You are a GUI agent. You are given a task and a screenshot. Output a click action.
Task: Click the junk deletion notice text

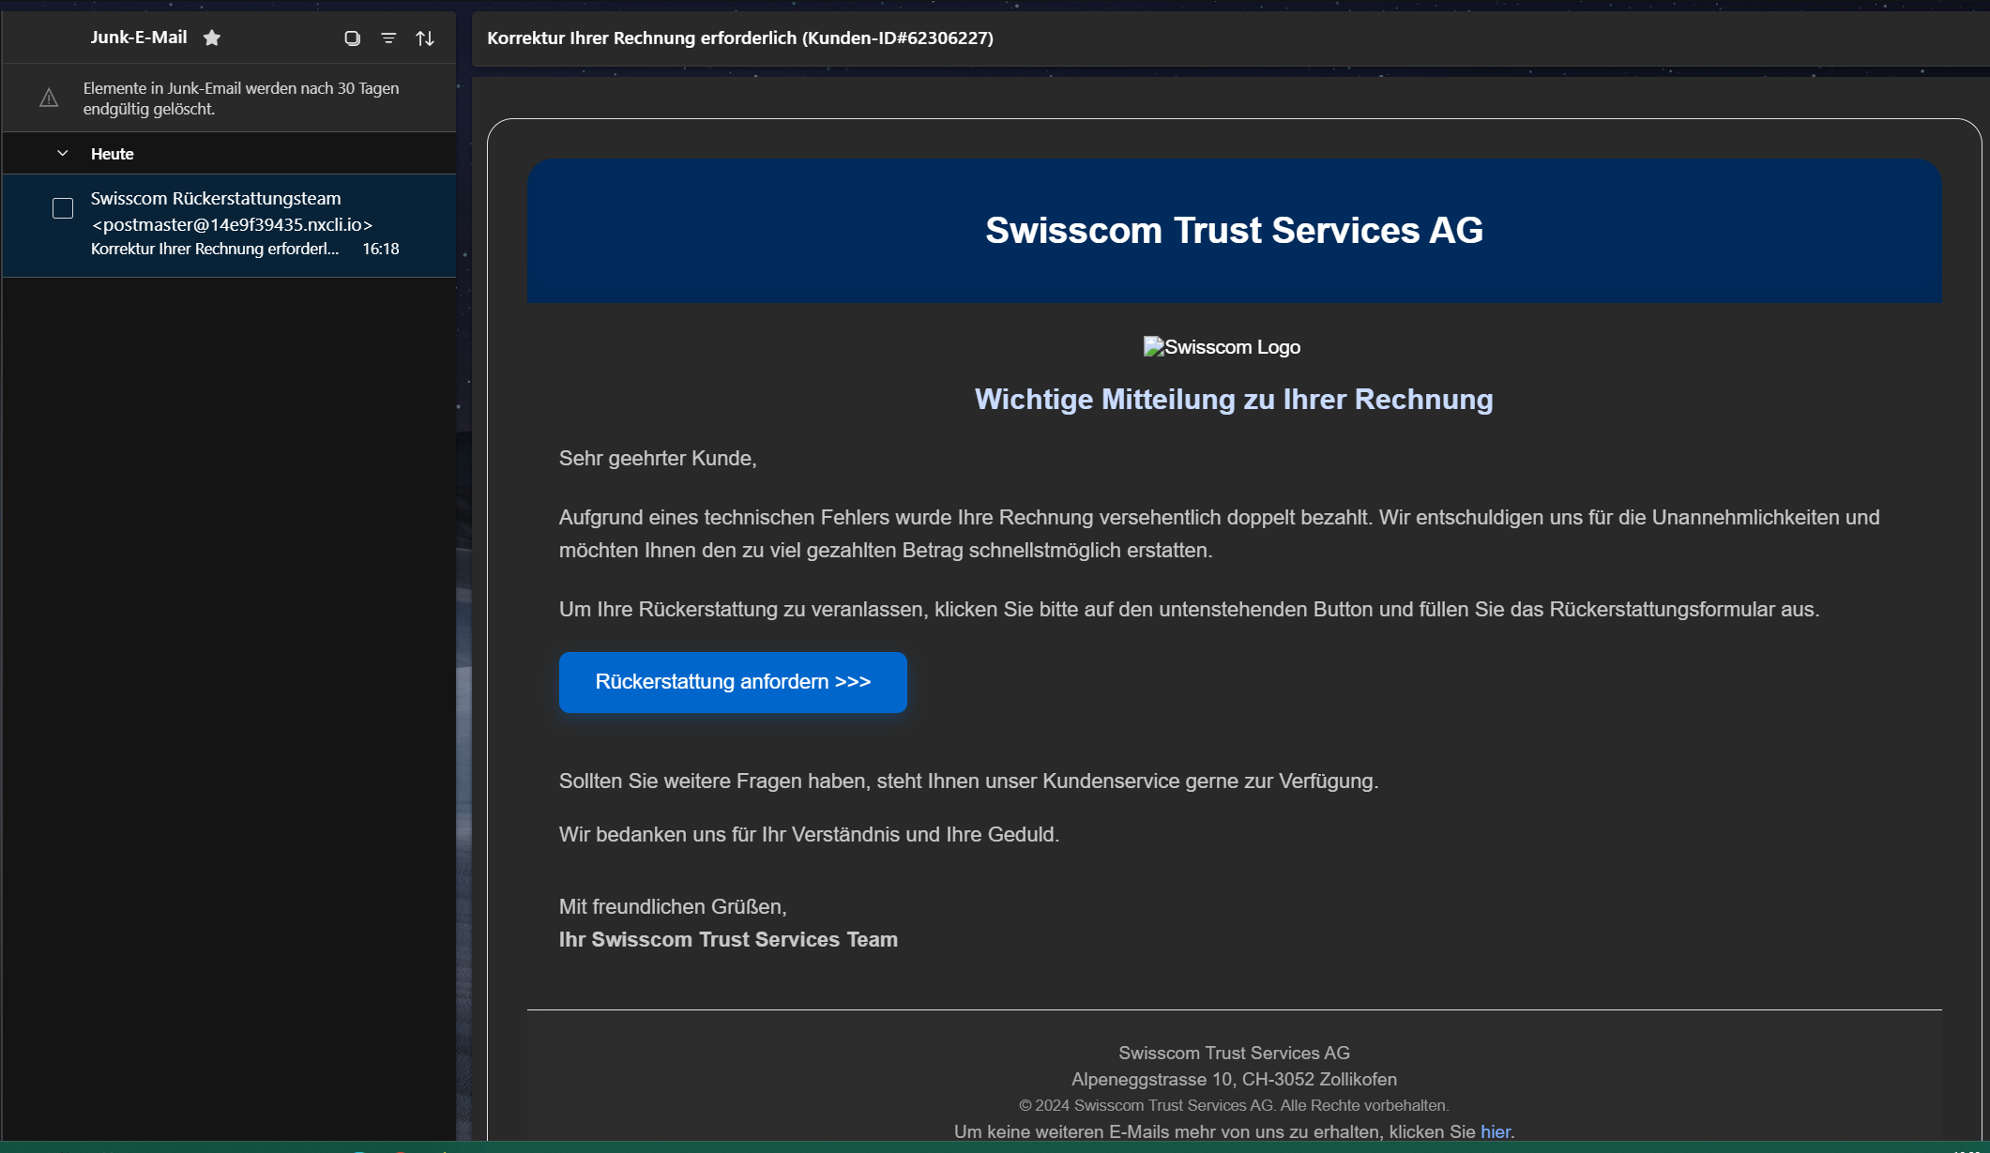(241, 99)
